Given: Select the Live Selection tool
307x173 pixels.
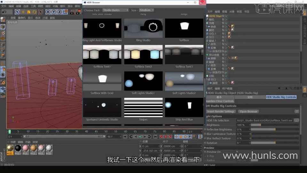Looking at the screenshot, I should [17, 12].
